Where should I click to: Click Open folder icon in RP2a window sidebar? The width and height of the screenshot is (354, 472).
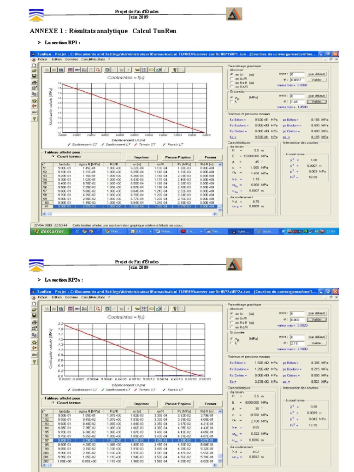tap(34, 309)
